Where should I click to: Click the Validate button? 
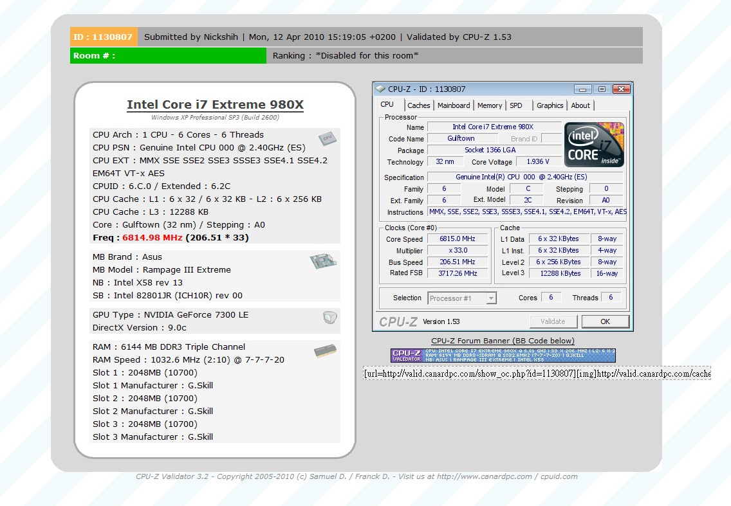point(553,321)
